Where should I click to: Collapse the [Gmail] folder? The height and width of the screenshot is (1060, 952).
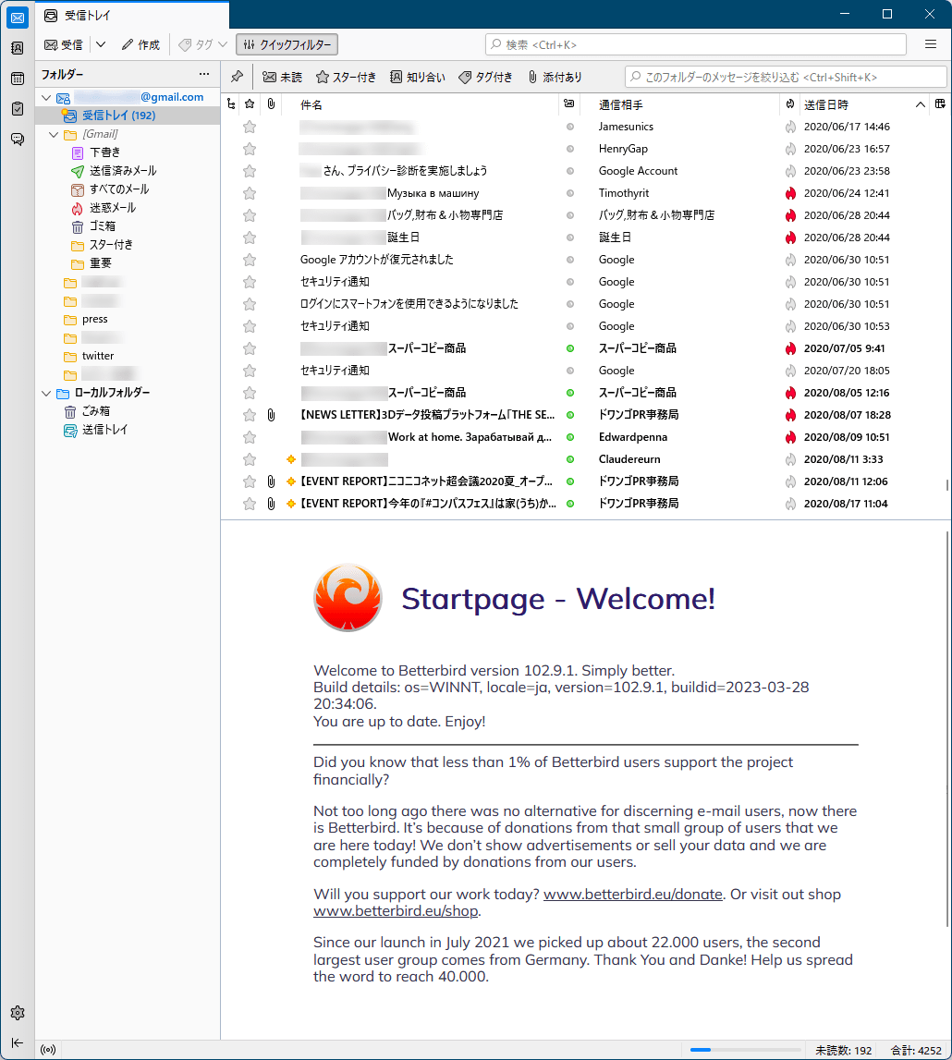tap(54, 135)
